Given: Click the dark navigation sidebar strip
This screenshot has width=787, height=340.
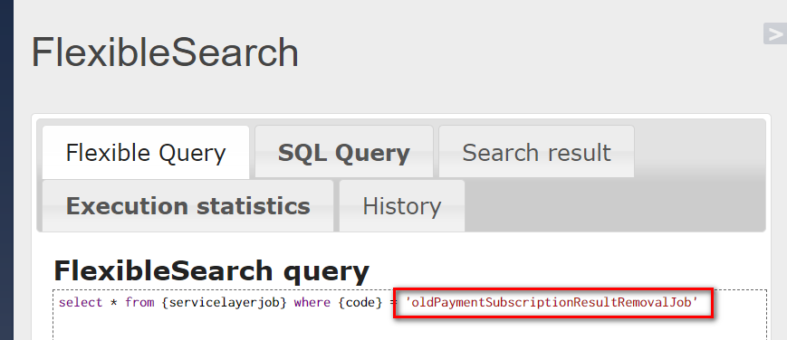Looking at the screenshot, I should pyautogui.click(x=6, y=170).
